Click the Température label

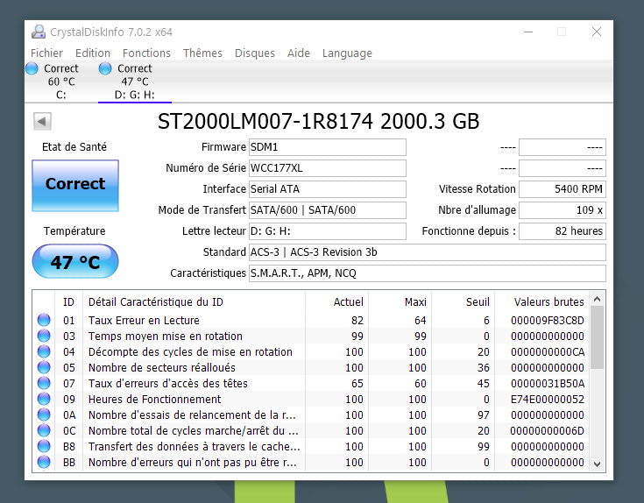pos(74,230)
